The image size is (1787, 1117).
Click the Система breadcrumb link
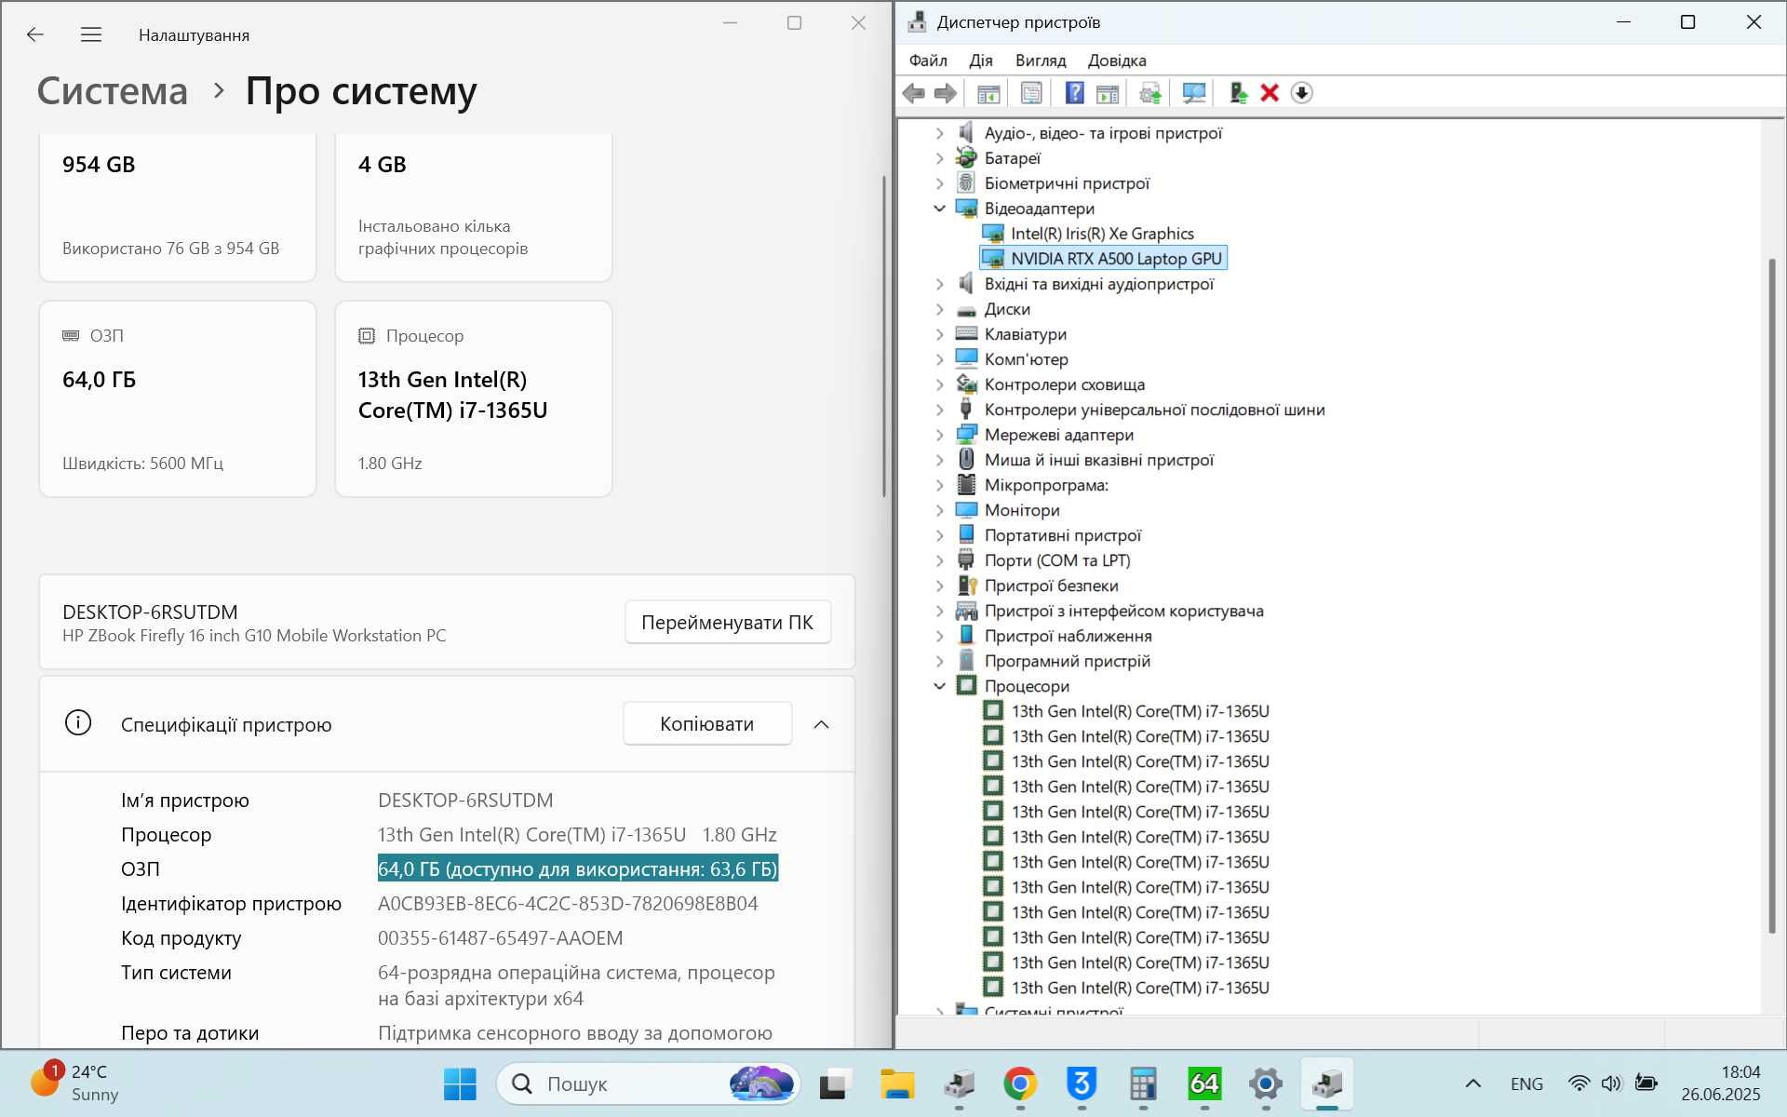click(112, 91)
